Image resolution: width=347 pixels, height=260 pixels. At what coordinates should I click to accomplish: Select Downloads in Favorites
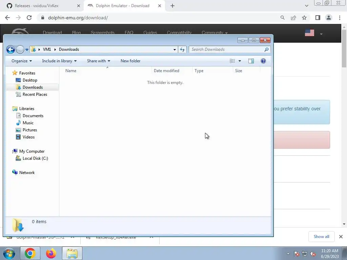tap(33, 87)
